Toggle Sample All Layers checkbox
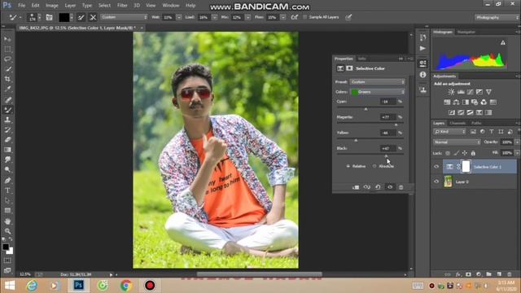 pyautogui.click(x=305, y=17)
